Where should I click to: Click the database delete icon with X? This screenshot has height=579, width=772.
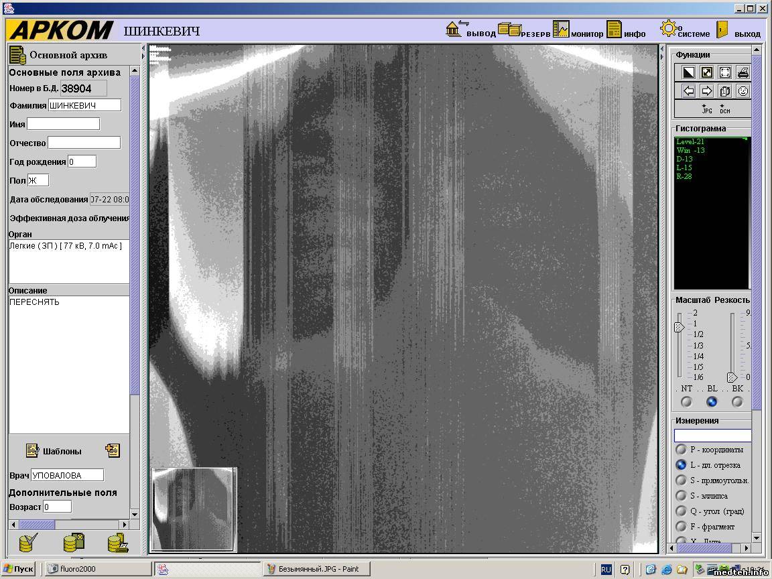[73, 541]
